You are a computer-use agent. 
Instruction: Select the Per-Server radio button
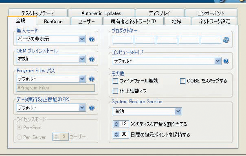pos(19,137)
